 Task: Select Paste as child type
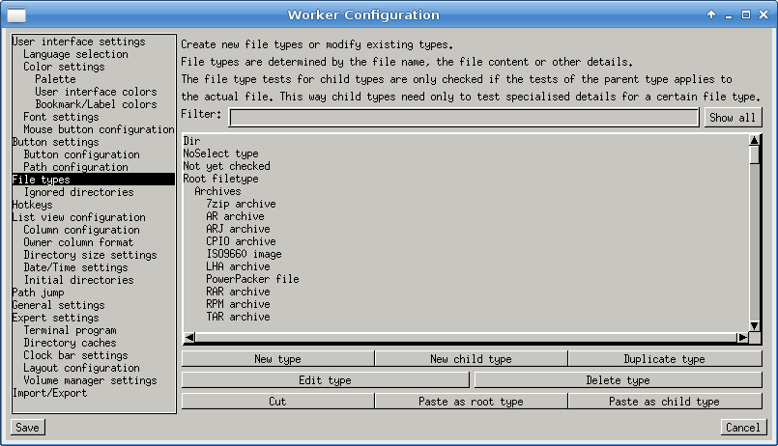[664, 402]
